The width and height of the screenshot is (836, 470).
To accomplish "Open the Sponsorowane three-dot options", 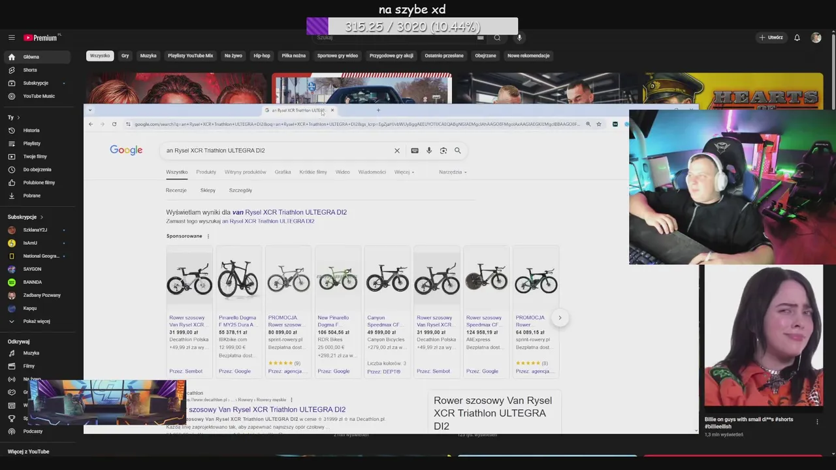I will [x=208, y=236].
